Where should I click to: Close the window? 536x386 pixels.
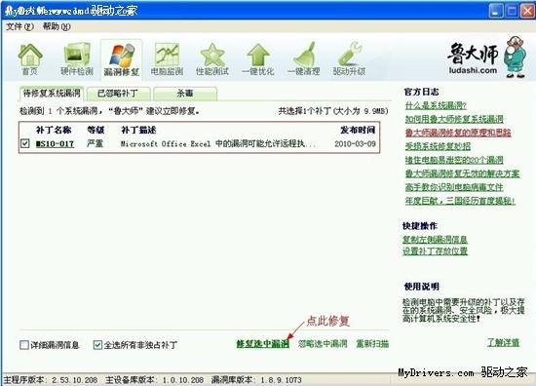[x=527, y=11]
